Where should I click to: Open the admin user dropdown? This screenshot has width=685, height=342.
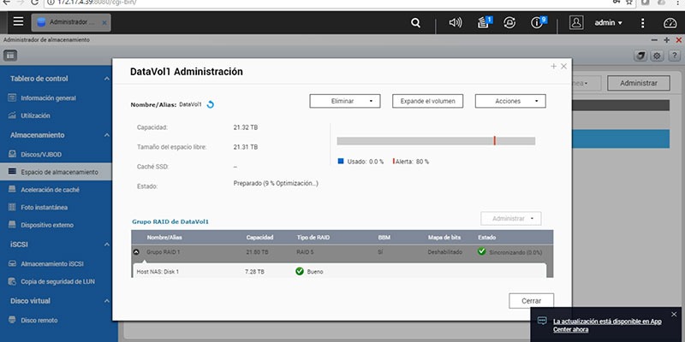(609, 23)
